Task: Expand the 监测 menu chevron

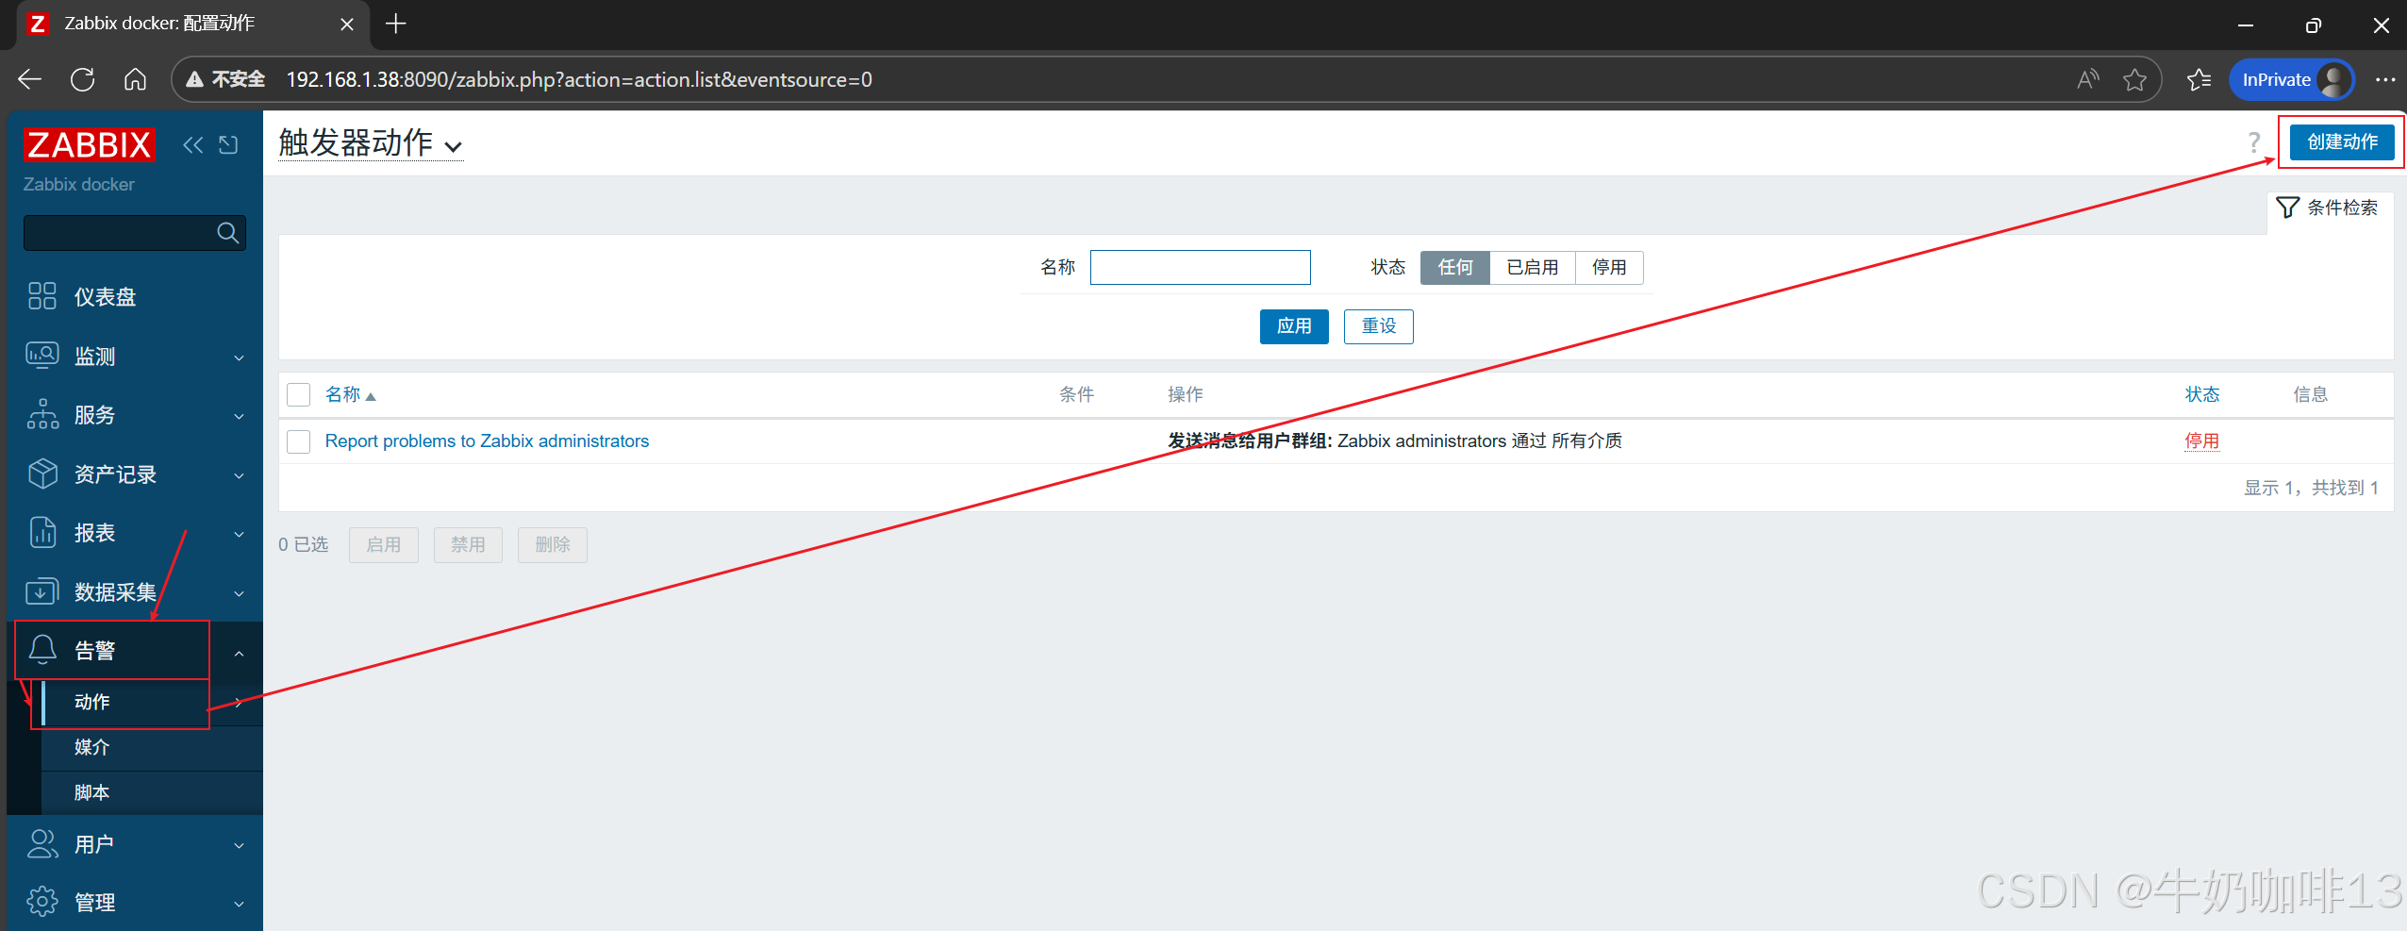Action: pyautogui.click(x=239, y=357)
